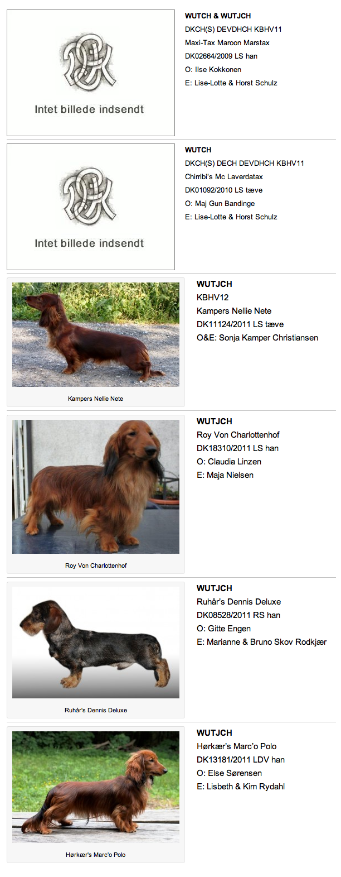The width and height of the screenshot is (341, 877).
Task: Open the Roy Von Charlottenhof photo
Action: pyautogui.click(x=96, y=487)
